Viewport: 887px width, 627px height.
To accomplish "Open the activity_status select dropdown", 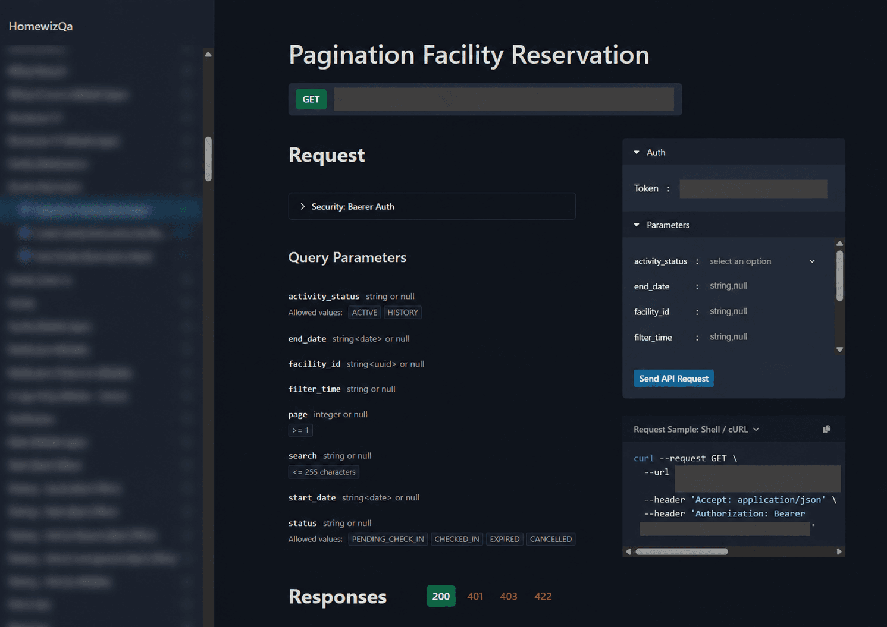I will point(762,261).
